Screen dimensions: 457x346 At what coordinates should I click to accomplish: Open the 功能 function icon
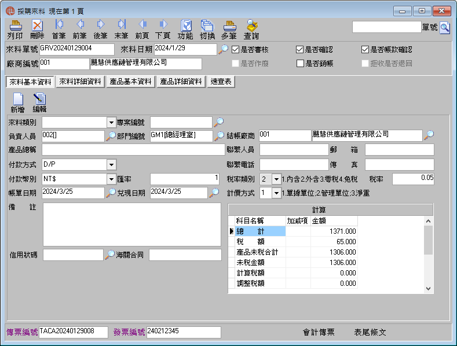(186, 30)
